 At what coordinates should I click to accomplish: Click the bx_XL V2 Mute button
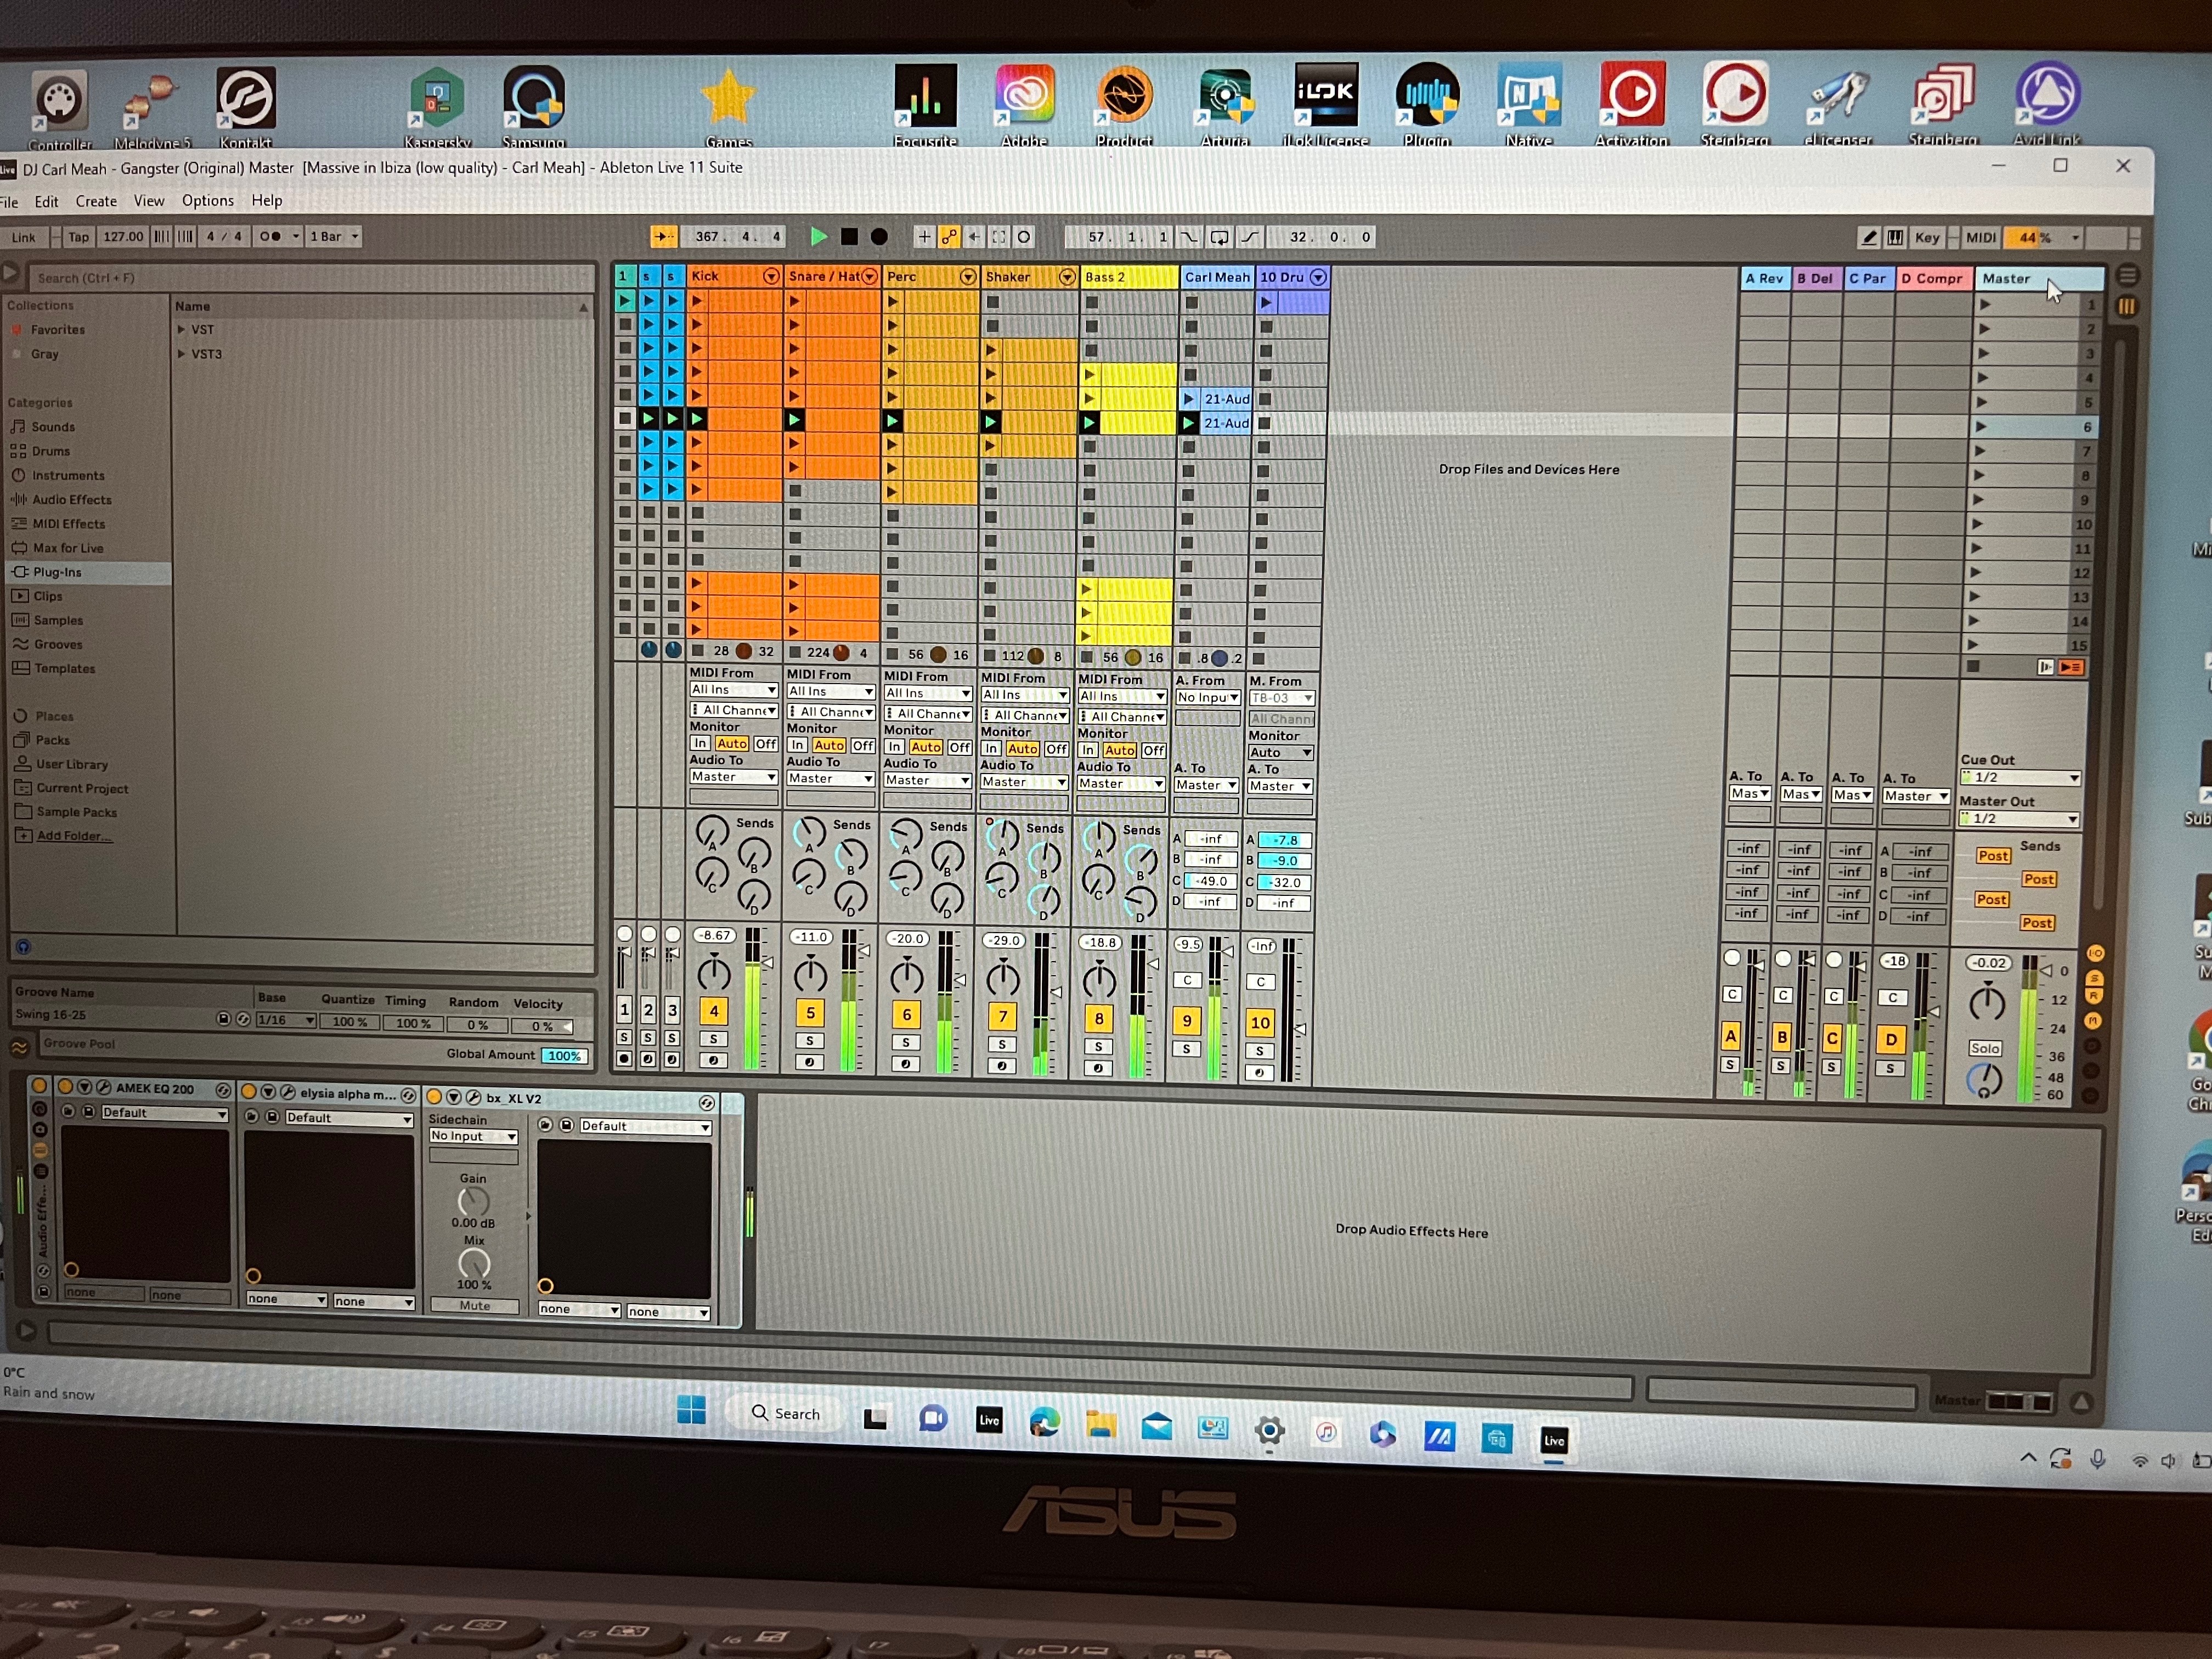coord(475,1305)
